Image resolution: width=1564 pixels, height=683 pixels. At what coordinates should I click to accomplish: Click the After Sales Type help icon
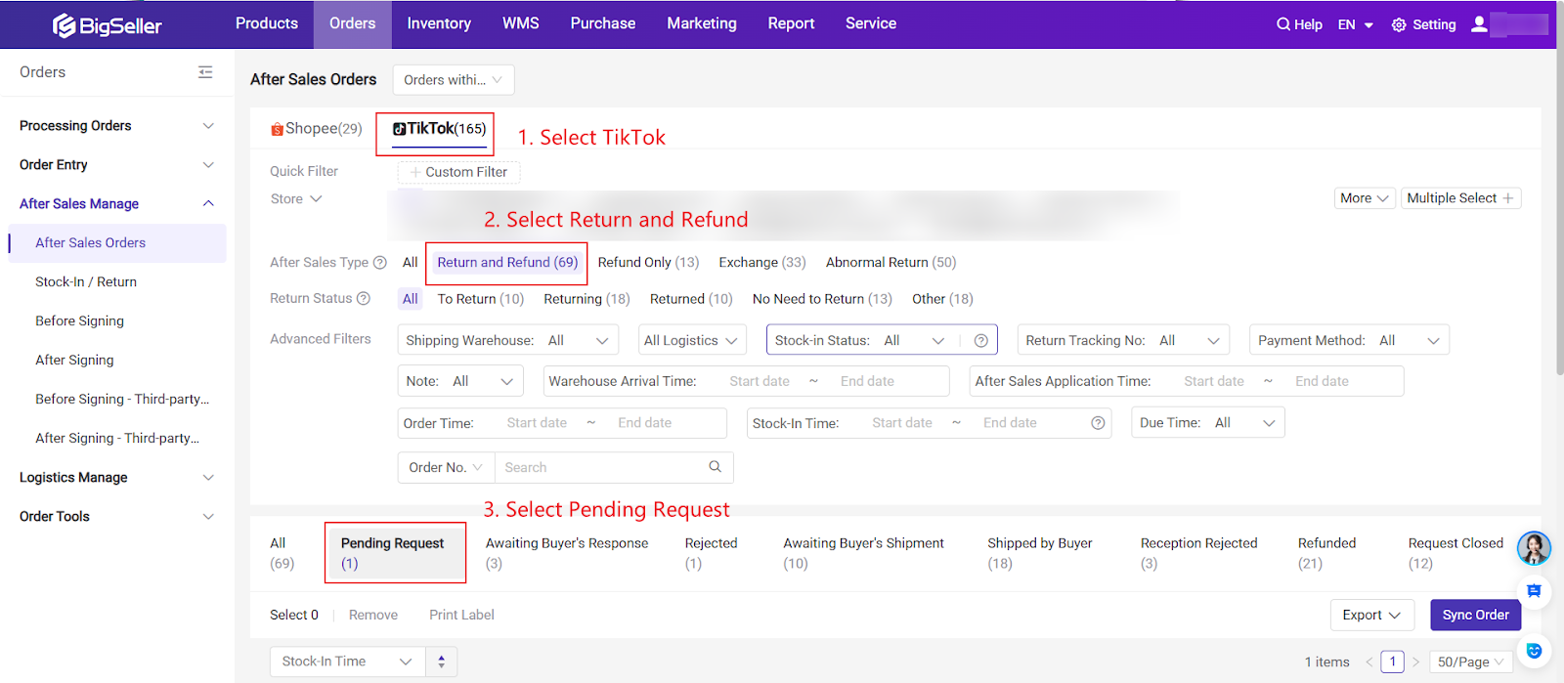pos(380,263)
